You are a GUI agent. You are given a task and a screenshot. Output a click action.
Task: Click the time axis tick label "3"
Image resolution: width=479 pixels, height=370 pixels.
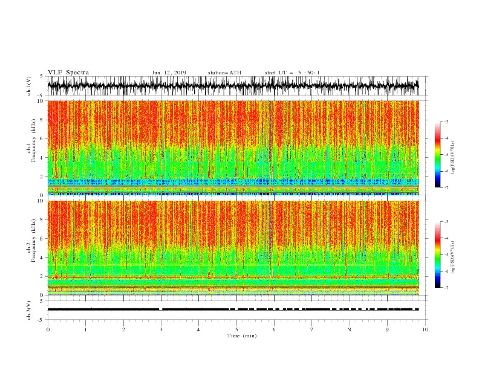[161, 329]
